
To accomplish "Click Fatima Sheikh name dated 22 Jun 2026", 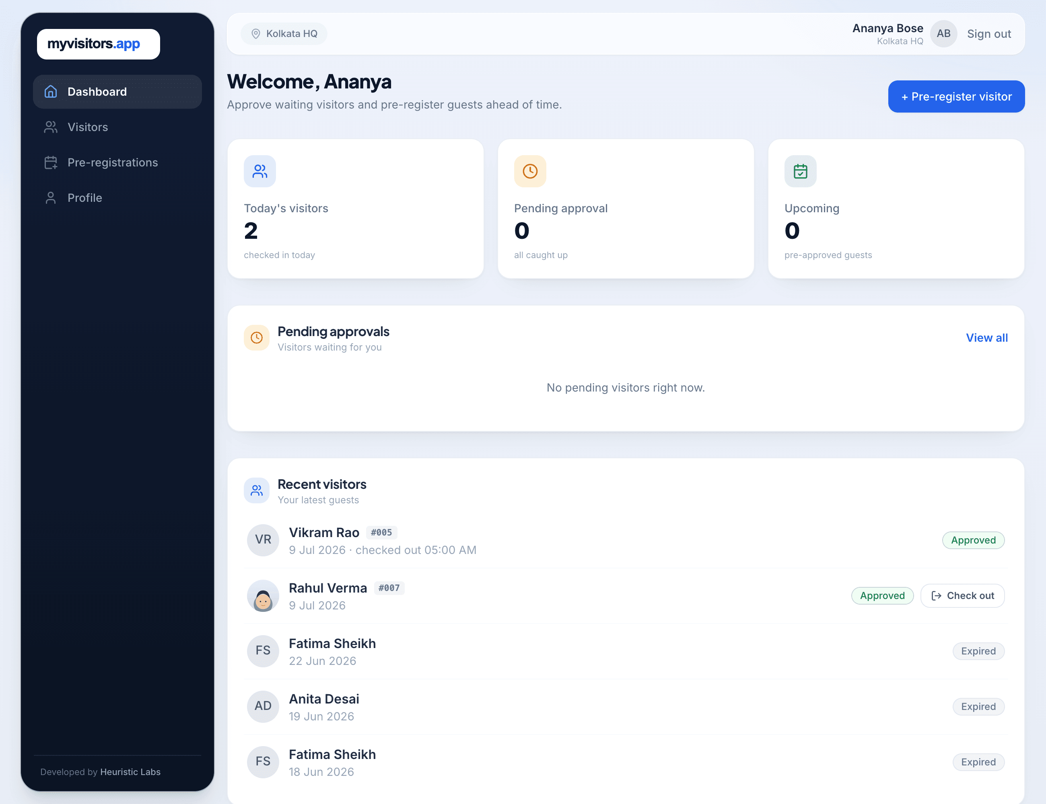I will pyautogui.click(x=332, y=643).
